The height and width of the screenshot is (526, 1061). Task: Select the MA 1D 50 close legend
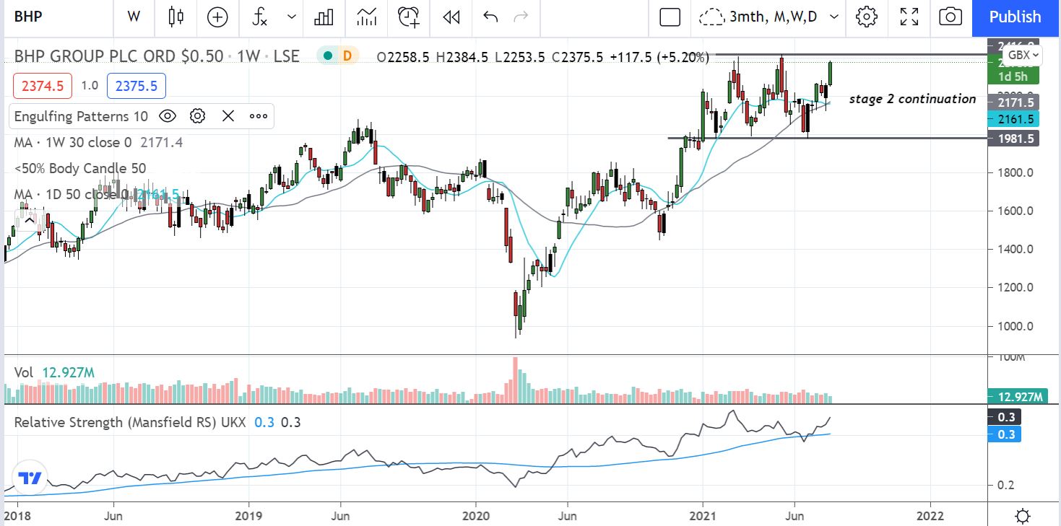click(97, 195)
